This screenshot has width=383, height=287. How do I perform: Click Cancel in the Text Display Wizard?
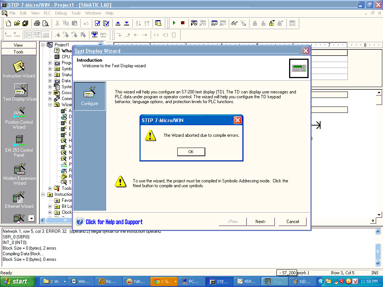click(x=292, y=222)
